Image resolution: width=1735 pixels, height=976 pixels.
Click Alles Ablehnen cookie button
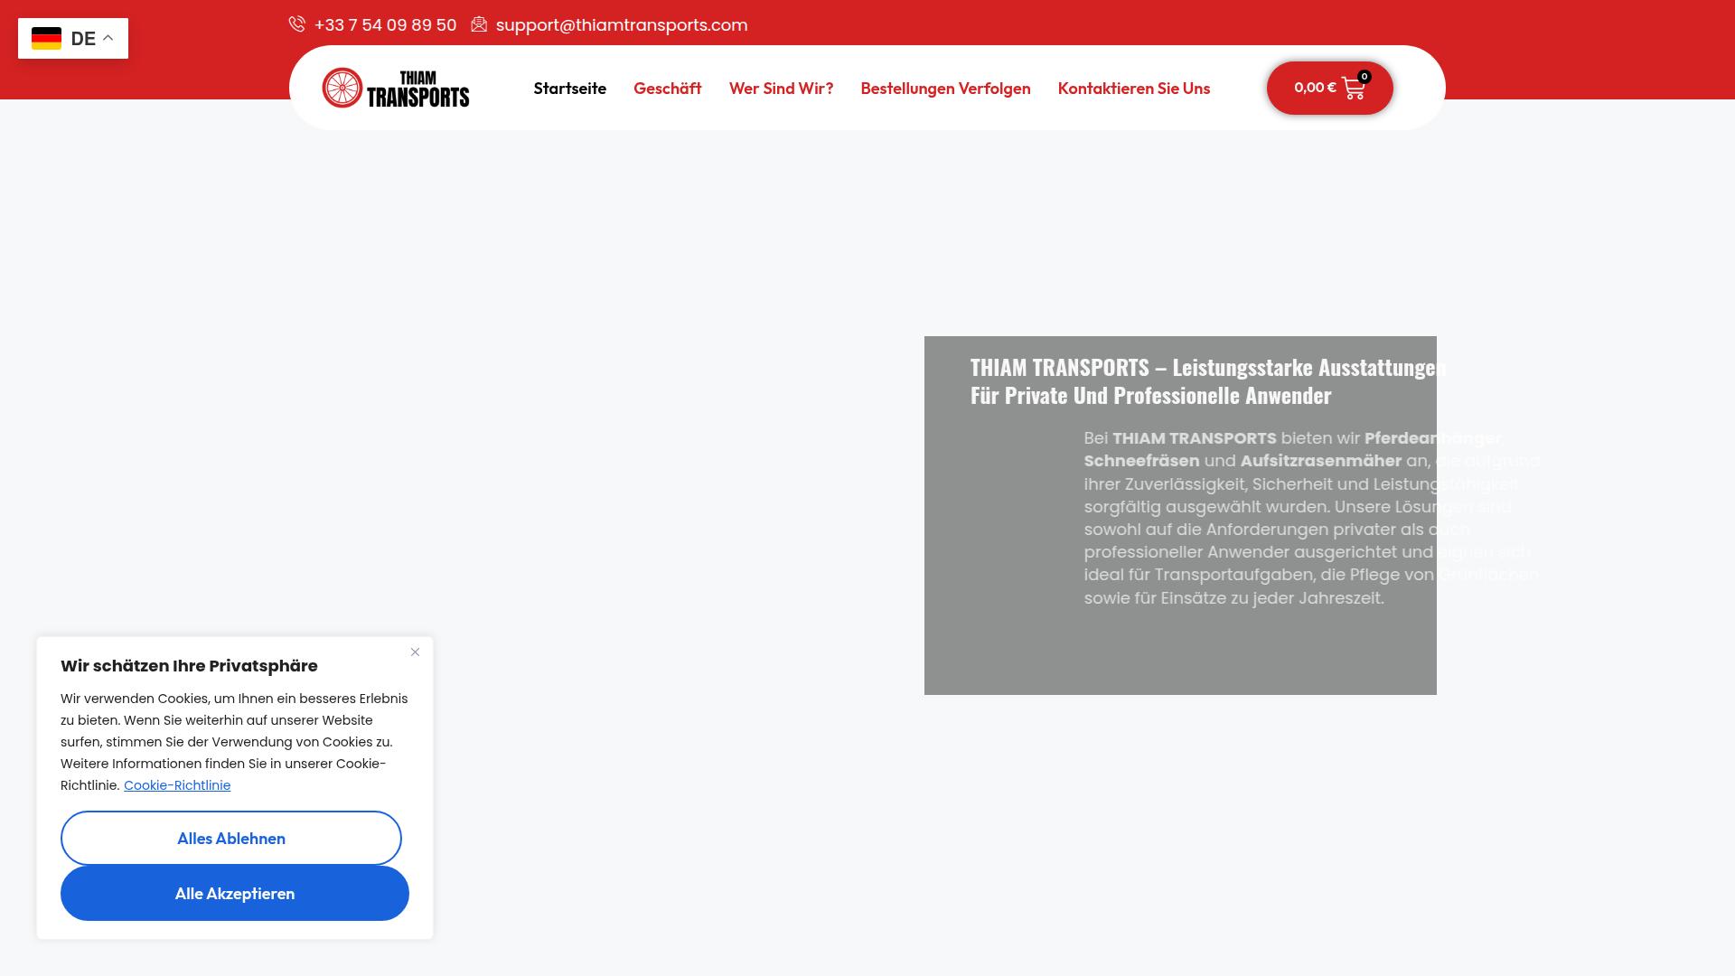click(x=231, y=838)
